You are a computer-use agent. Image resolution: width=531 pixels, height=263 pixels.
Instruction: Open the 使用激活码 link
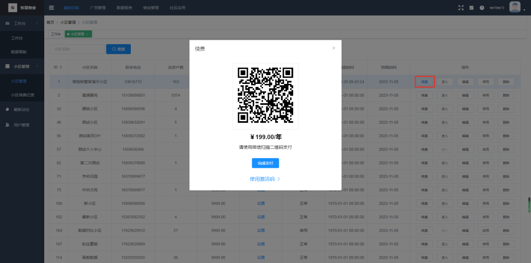click(265, 179)
